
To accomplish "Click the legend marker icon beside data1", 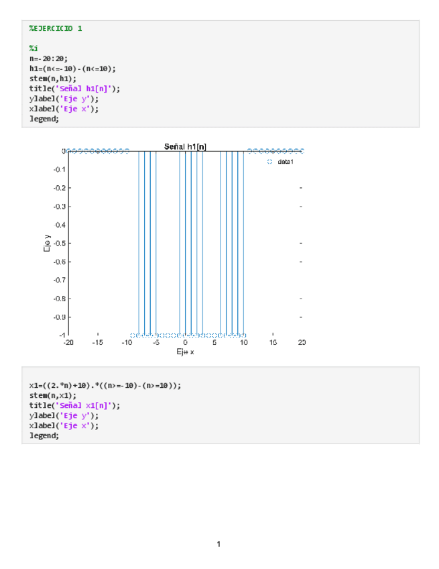I will pyautogui.click(x=269, y=162).
